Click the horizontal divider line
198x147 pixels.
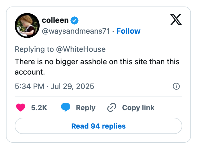pyautogui.click(x=98, y=97)
